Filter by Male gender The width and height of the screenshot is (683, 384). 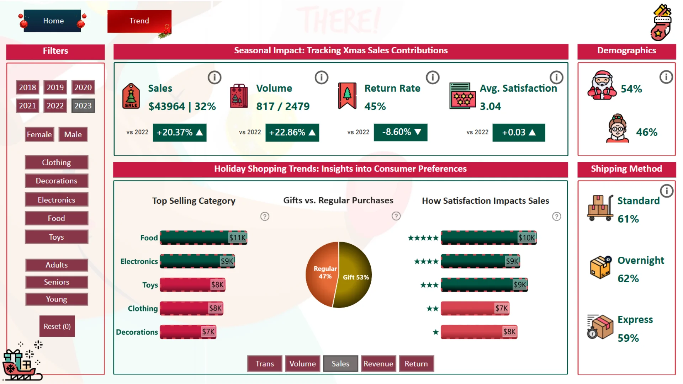tap(73, 134)
